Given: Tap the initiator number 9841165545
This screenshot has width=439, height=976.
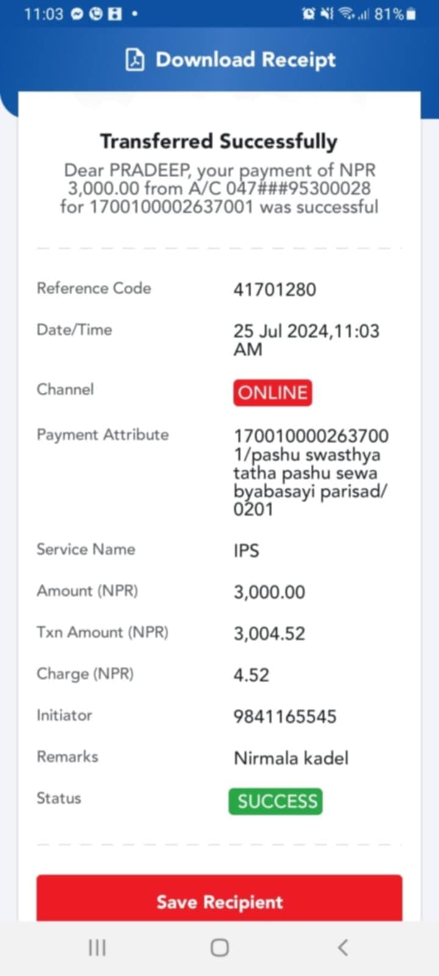Looking at the screenshot, I should tap(285, 716).
